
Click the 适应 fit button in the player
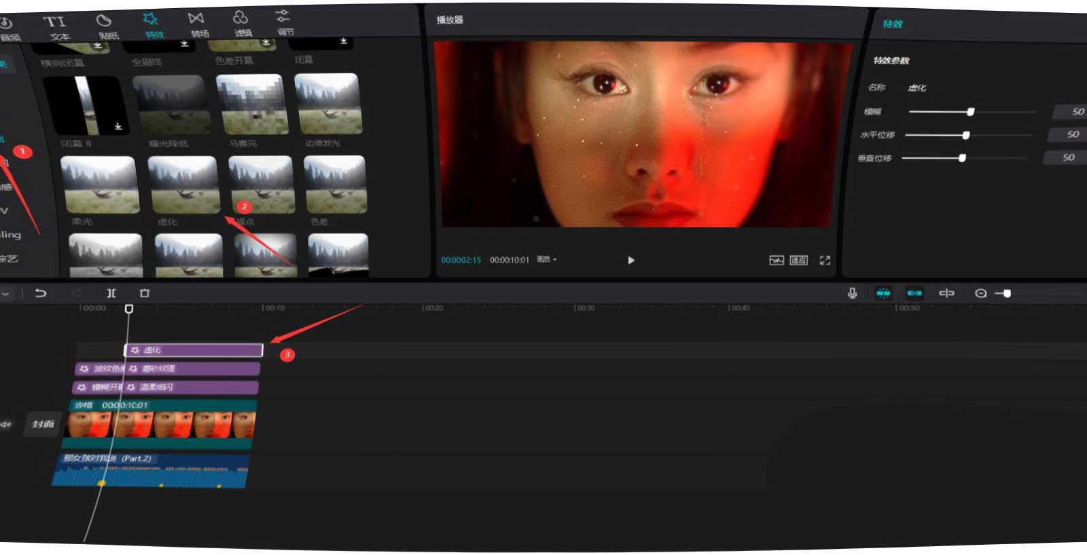[798, 261]
